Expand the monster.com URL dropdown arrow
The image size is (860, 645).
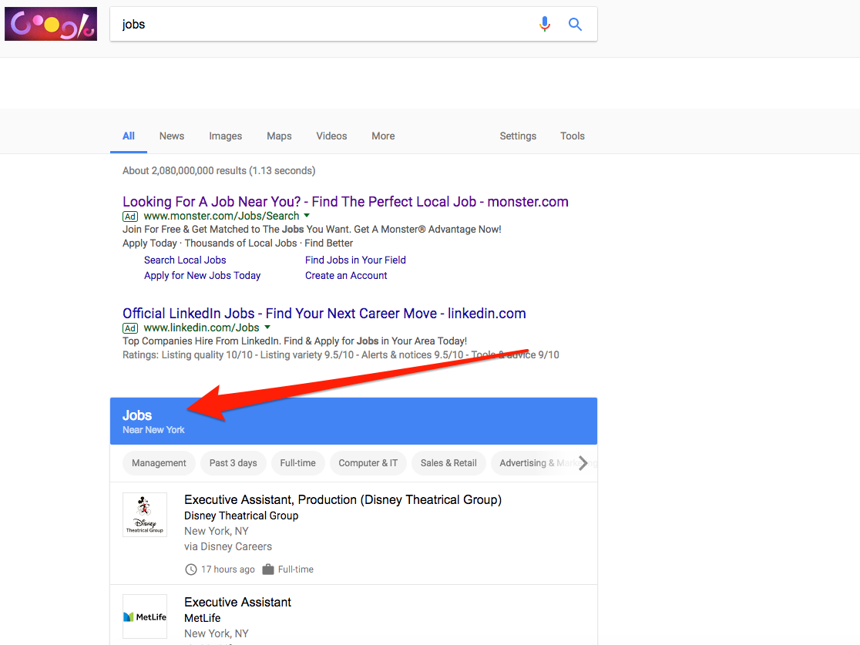click(x=307, y=216)
